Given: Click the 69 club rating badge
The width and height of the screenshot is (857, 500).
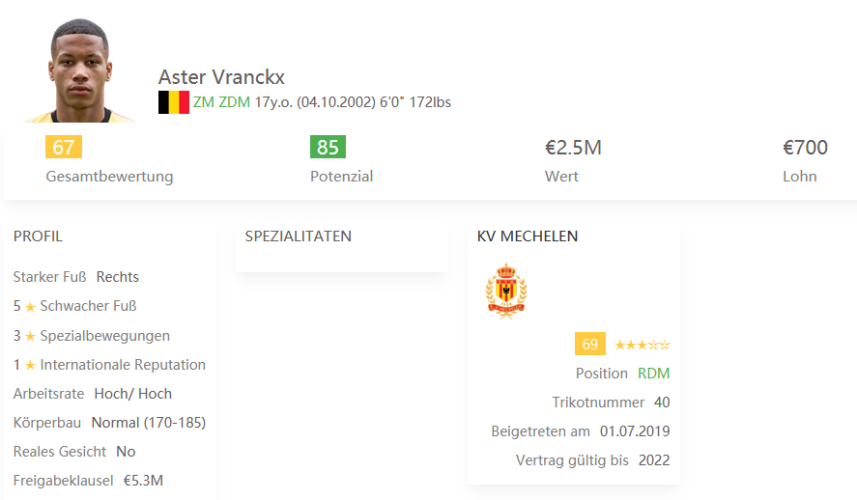Looking at the screenshot, I should click(590, 344).
